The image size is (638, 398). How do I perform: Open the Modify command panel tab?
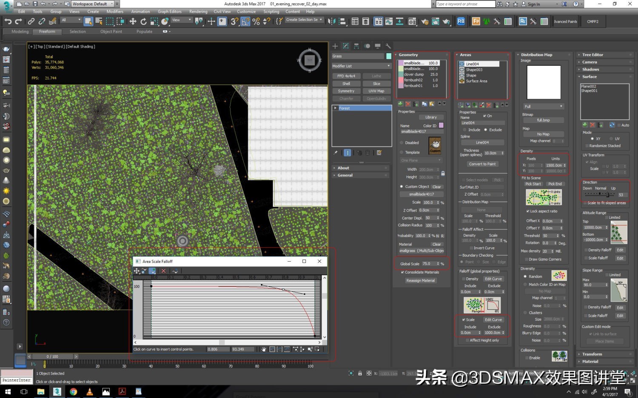(x=346, y=46)
